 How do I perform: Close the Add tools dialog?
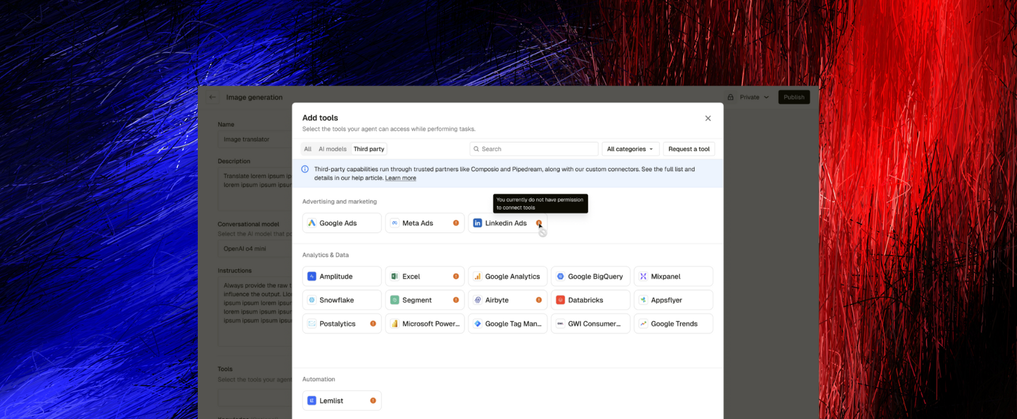708,118
